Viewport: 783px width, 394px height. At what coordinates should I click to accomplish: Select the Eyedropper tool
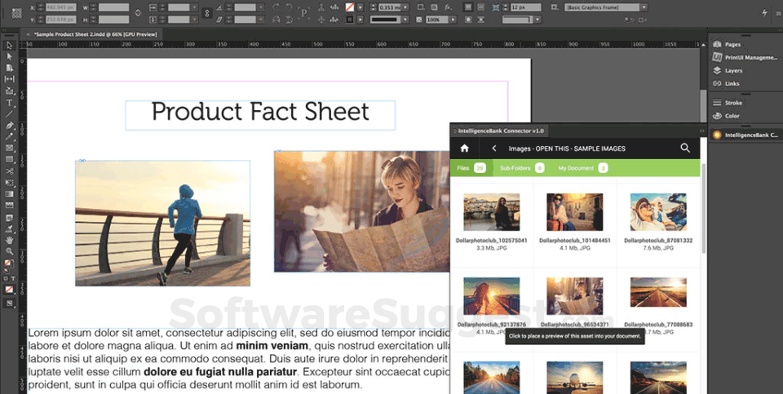click(x=10, y=229)
